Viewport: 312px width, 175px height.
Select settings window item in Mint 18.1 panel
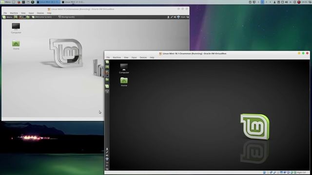click(x=107, y=91)
